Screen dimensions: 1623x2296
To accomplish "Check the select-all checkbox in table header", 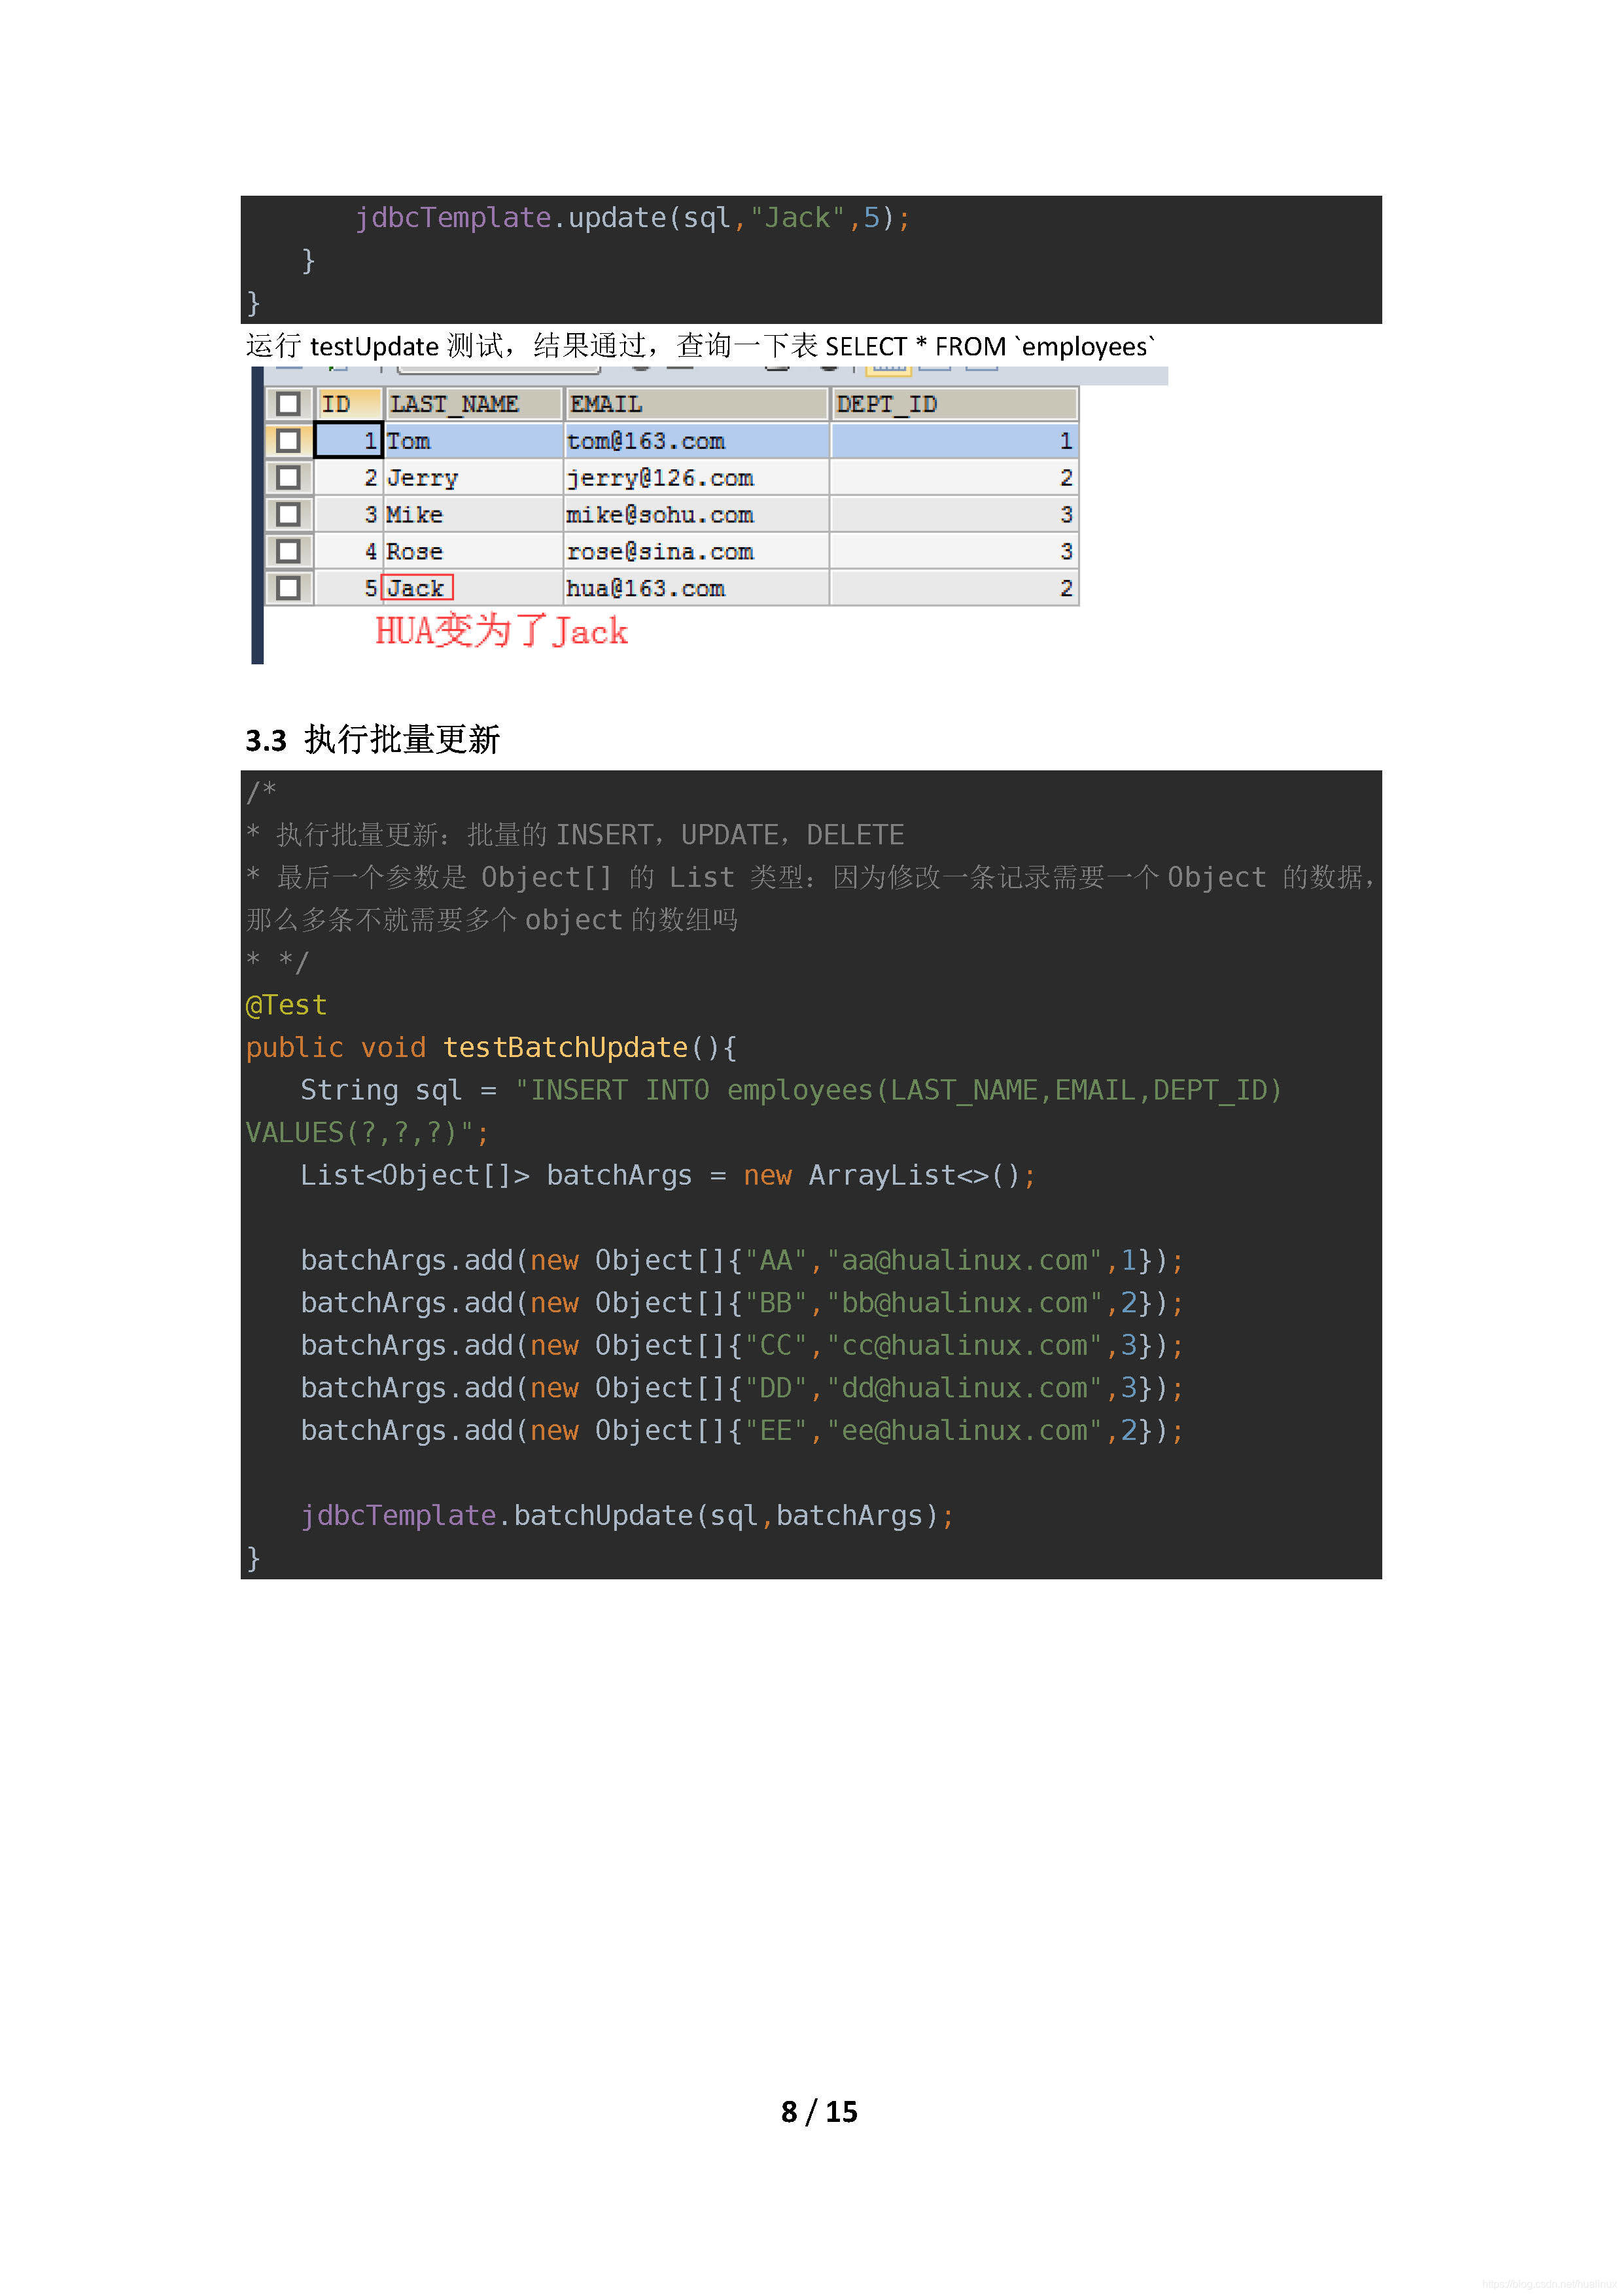I will (x=288, y=404).
